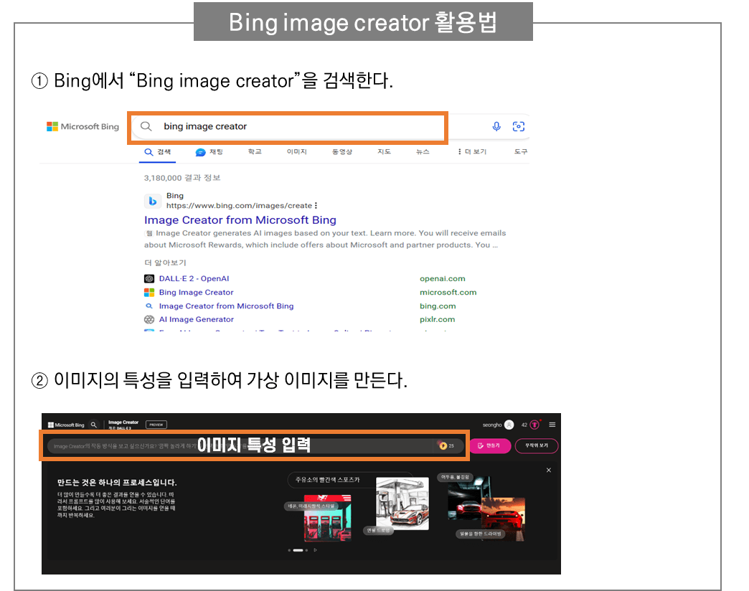
Task: Click the pink 만들기 create button
Action: 490,446
